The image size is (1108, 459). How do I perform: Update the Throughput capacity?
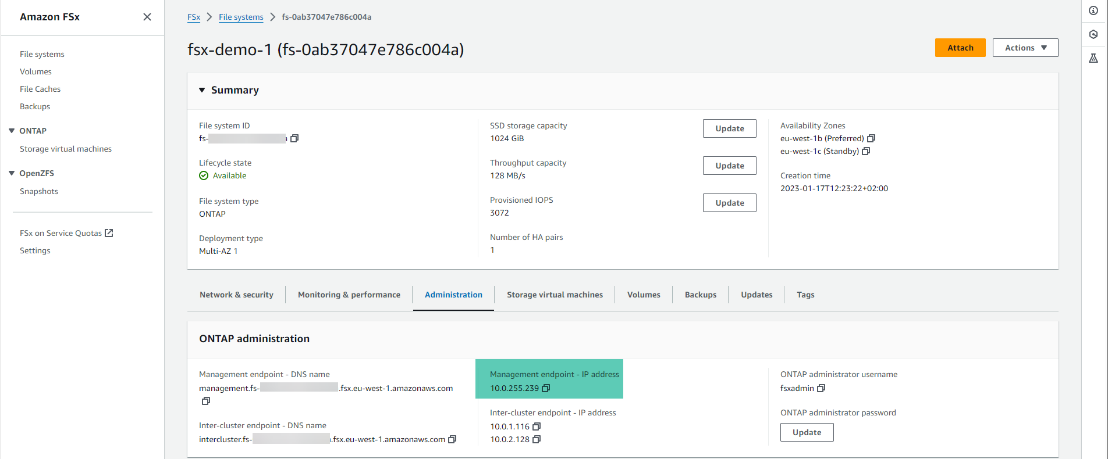(730, 166)
